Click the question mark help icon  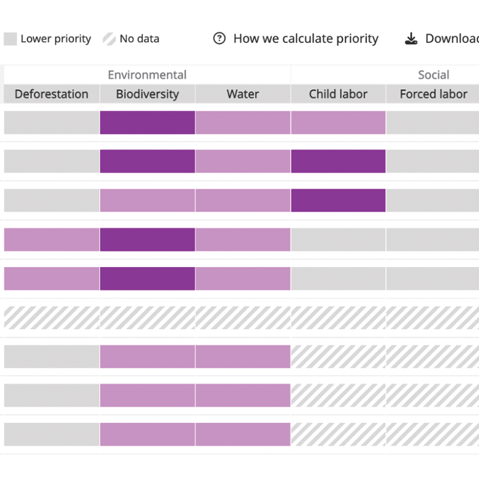click(x=220, y=39)
